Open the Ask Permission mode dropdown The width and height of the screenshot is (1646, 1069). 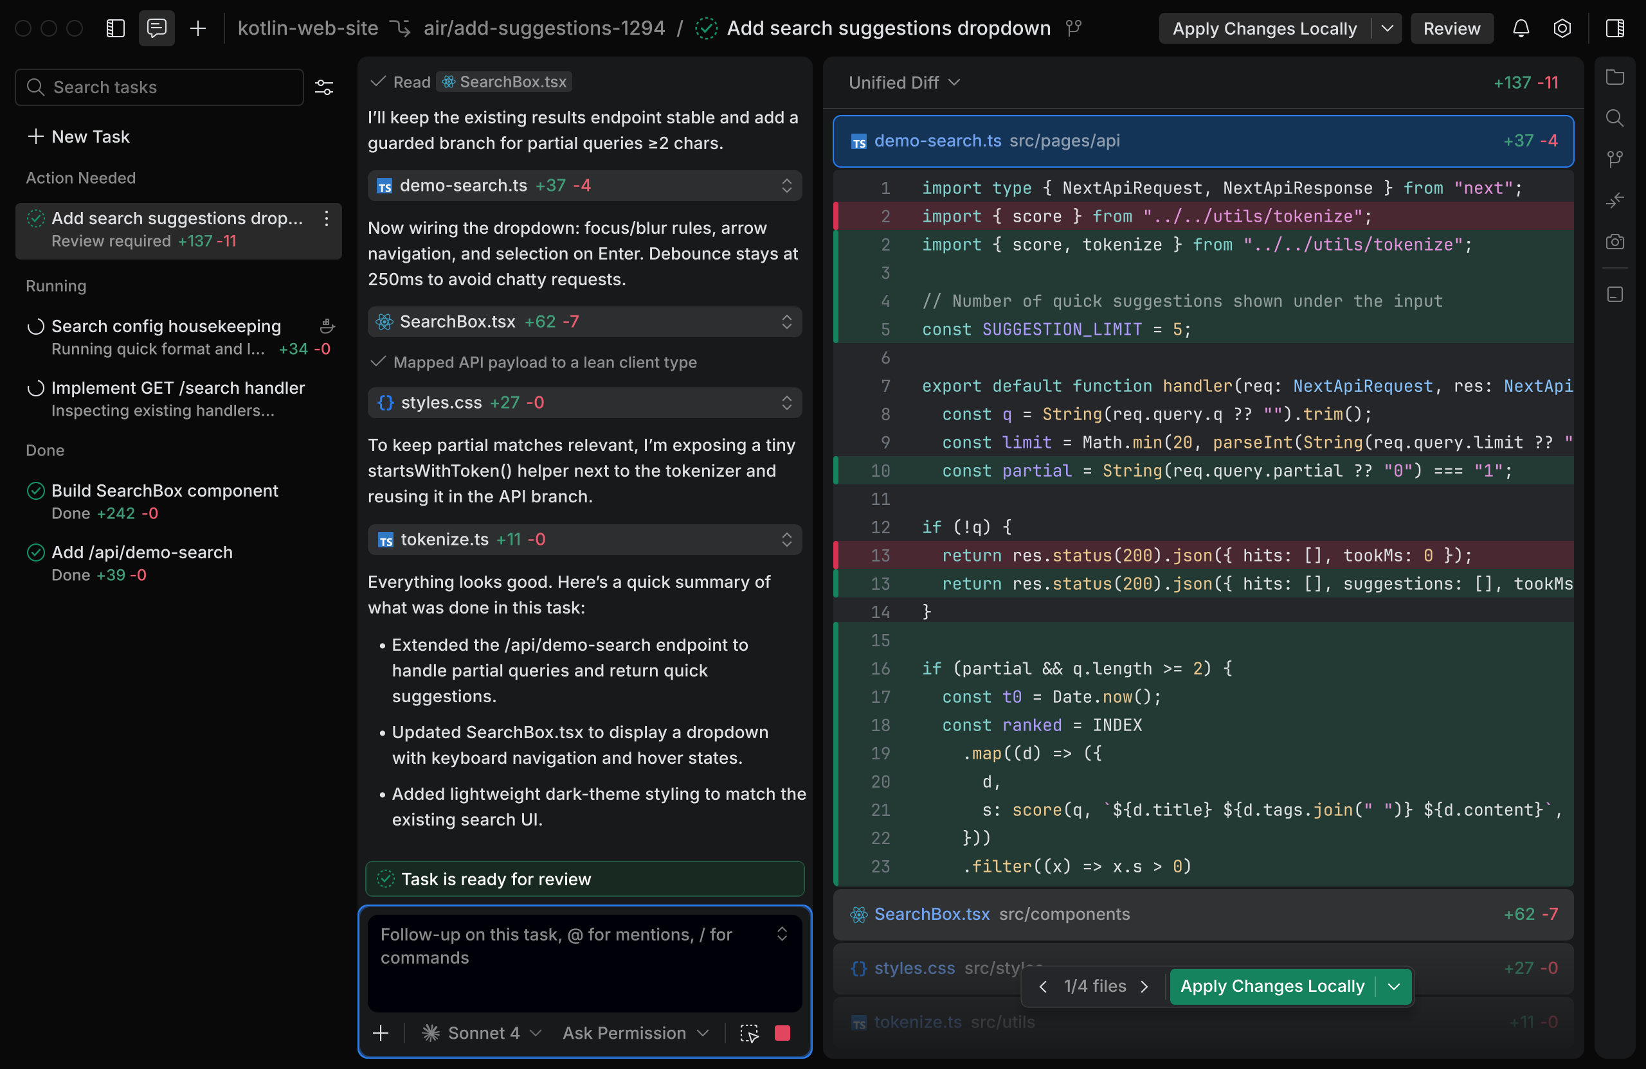(x=635, y=1033)
